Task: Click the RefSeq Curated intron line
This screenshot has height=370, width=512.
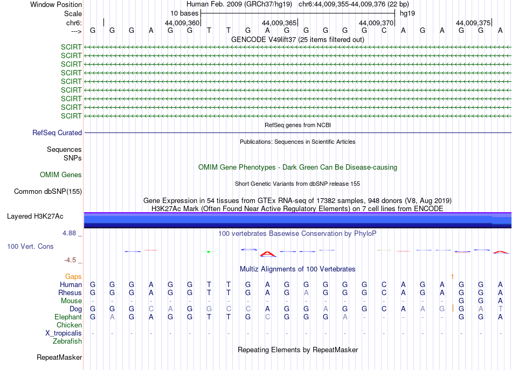Action: tap(297, 133)
